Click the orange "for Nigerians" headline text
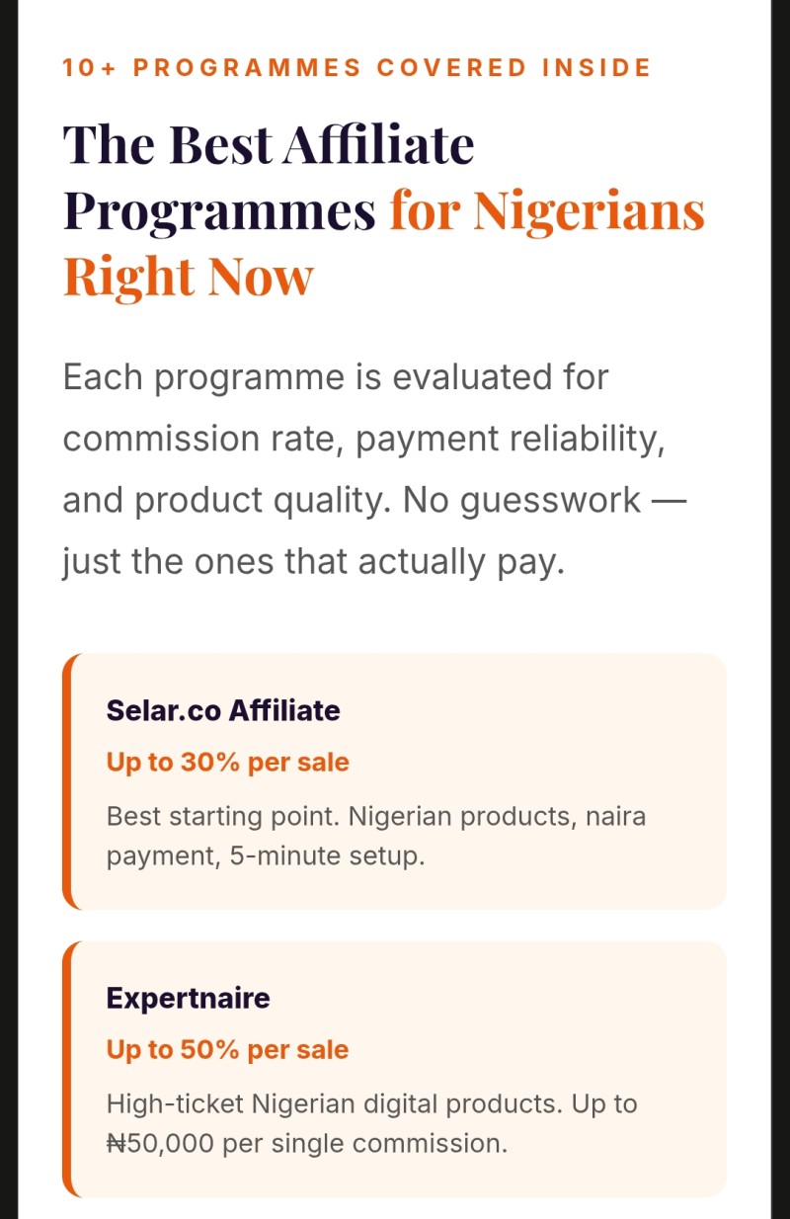This screenshot has width=790, height=1219. coord(547,209)
